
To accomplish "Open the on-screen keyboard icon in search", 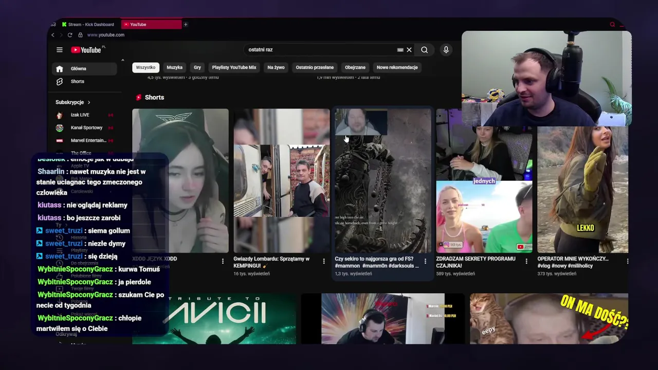I will 400,50.
